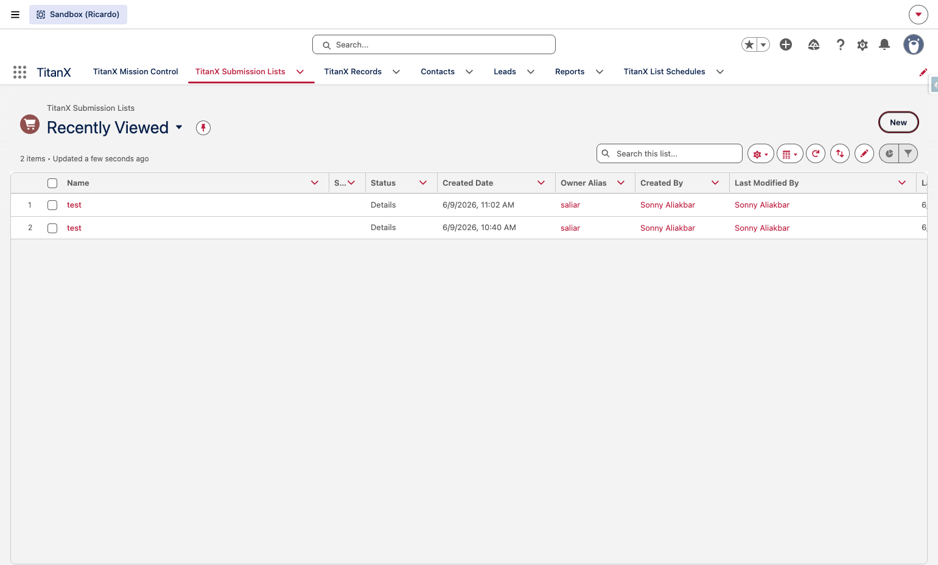Click the global Search box
This screenshot has height=565, width=938.
[x=434, y=44]
